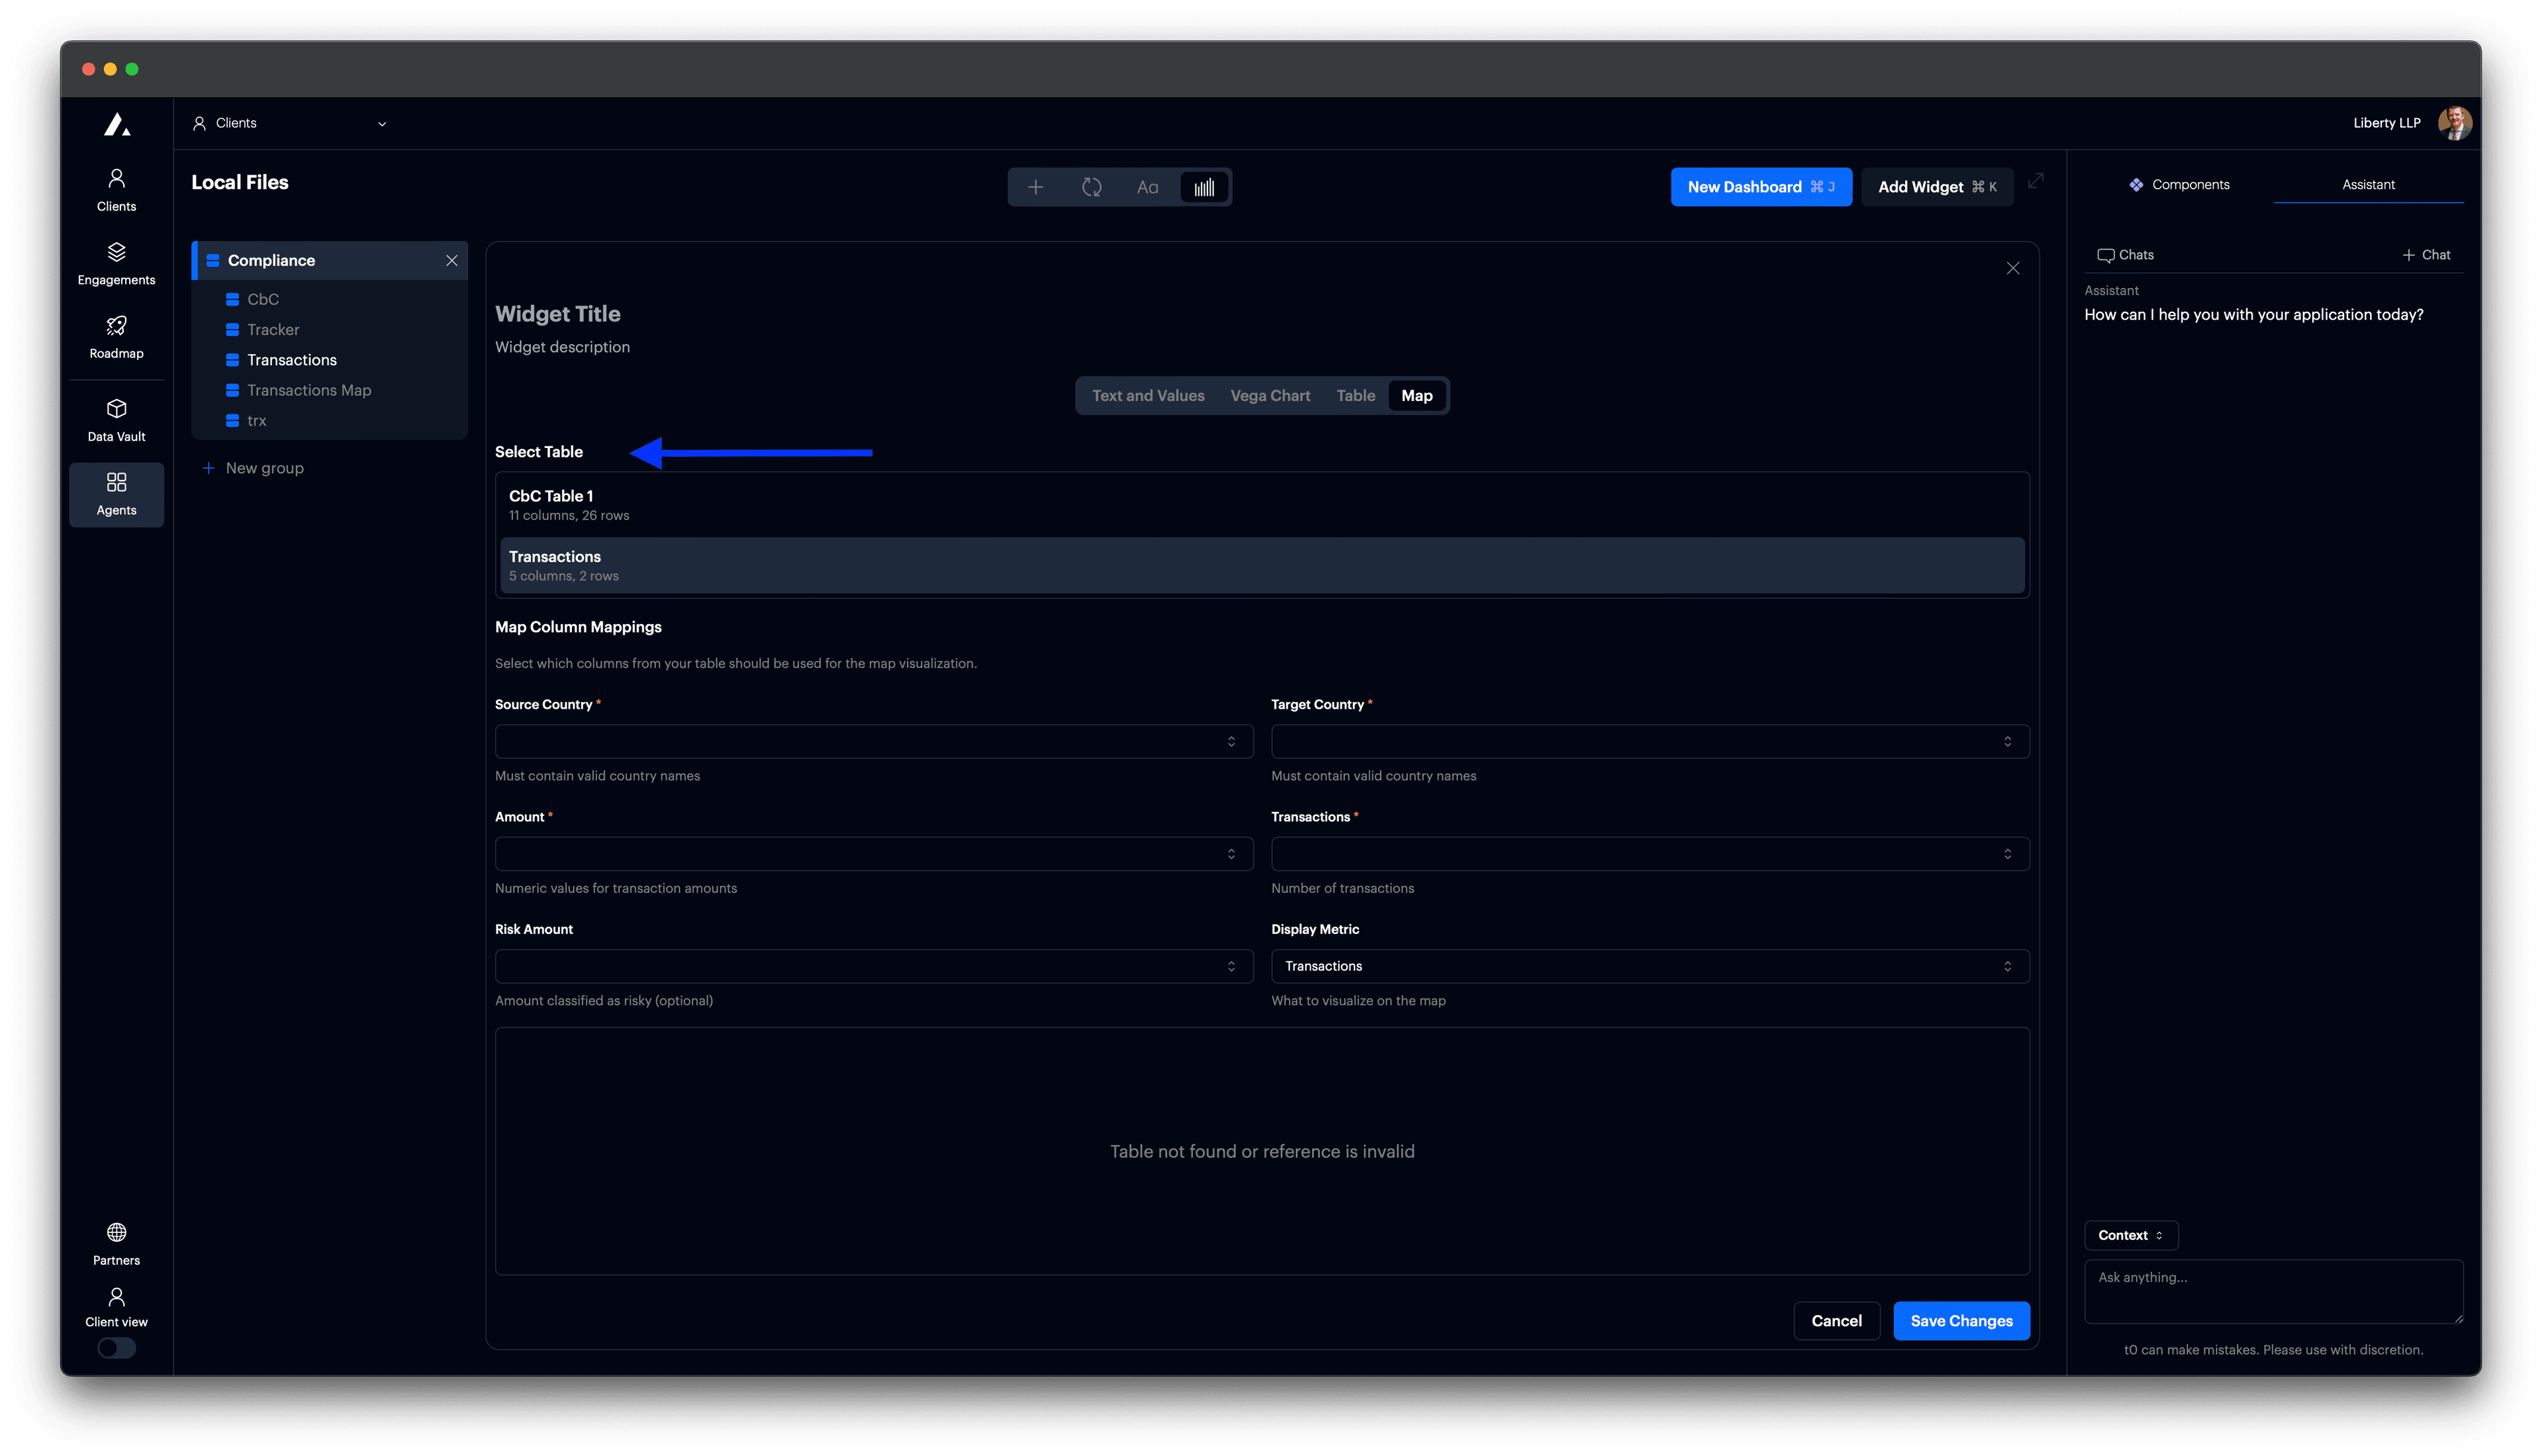Select the Clients icon in the sidebar

pyautogui.click(x=116, y=188)
